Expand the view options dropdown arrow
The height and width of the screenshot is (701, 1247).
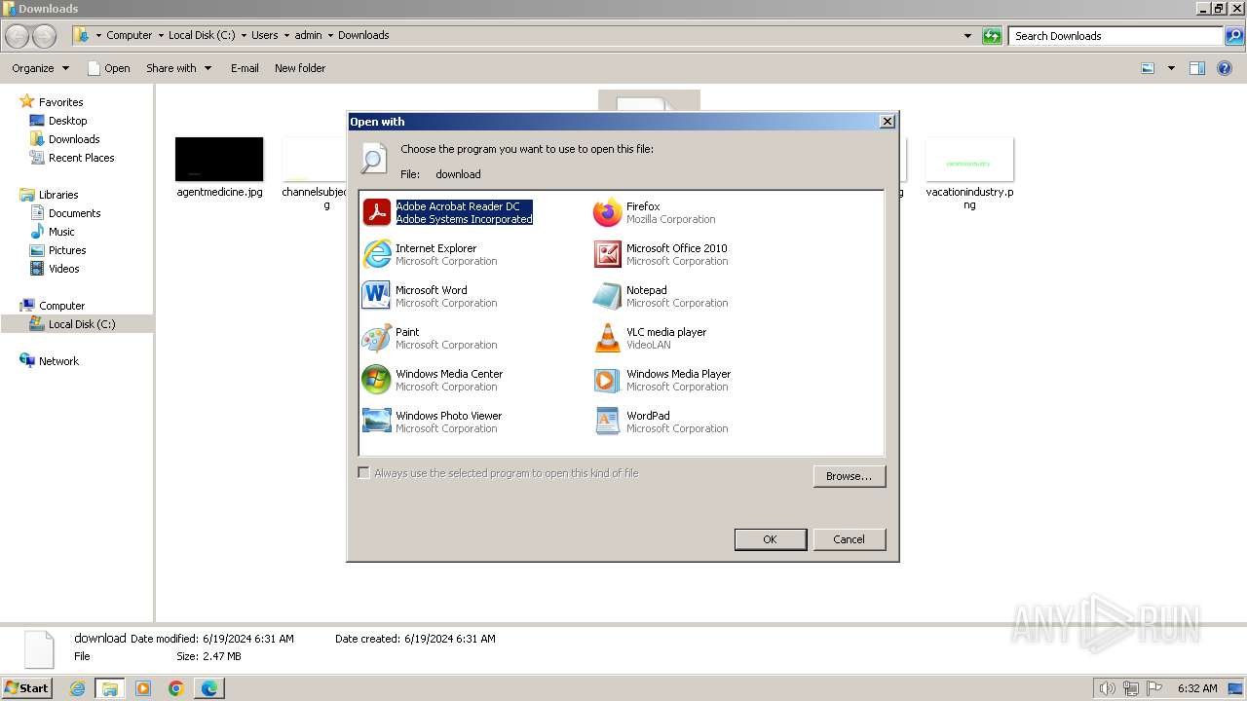coord(1171,68)
